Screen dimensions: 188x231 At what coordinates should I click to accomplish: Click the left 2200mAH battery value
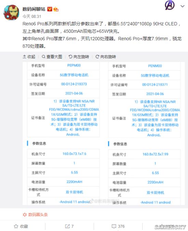(74, 182)
